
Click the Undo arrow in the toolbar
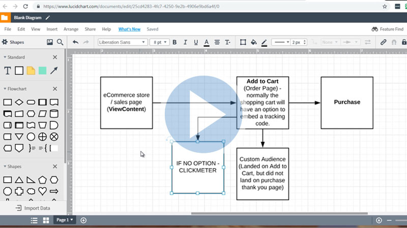tap(76, 42)
